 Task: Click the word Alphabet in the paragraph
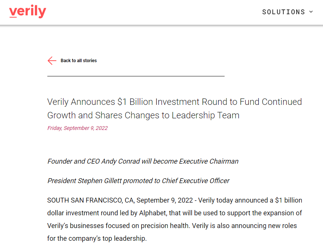click(x=152, y=213)
